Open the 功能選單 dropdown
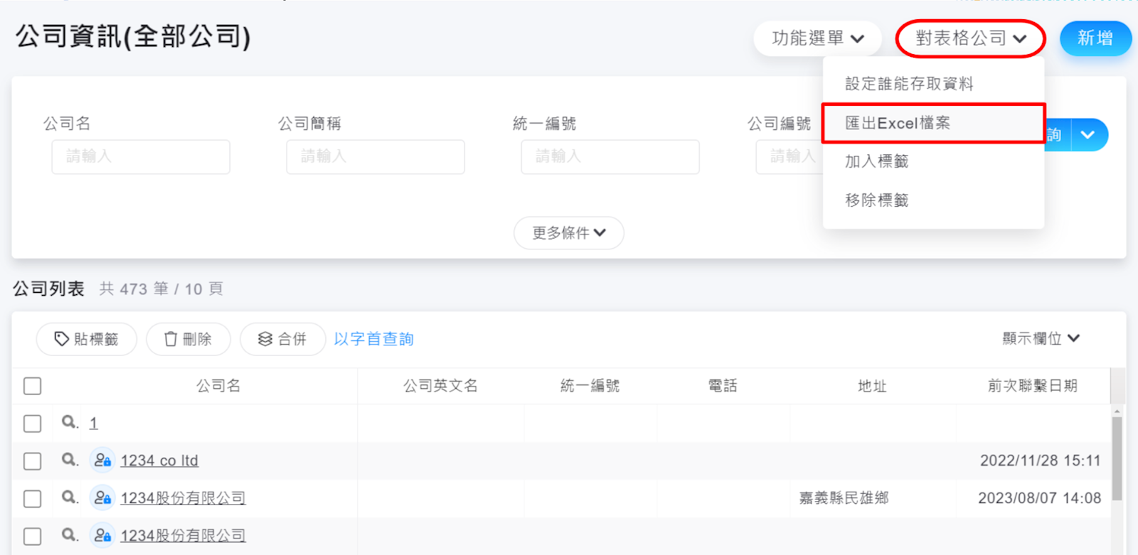1138x555 pixels. [817, 38]
